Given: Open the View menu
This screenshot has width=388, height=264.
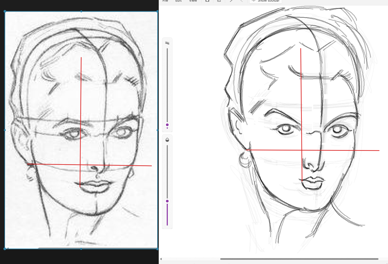Looking at the screenshot, I should 193,1.
